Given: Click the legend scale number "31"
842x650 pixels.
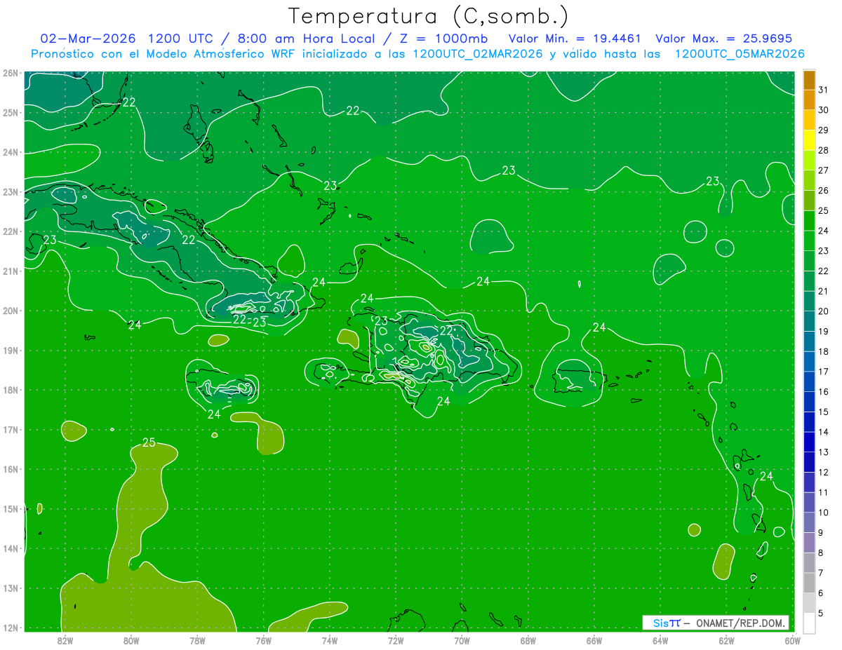Looking at the screenshot, I should click(x=824, y=90).
